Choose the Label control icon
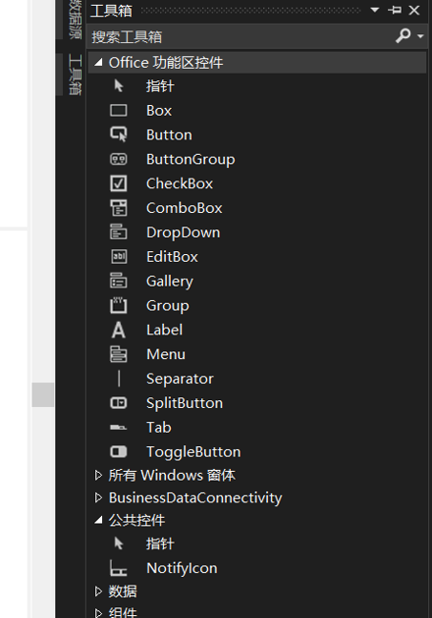432x618 pixels. [x=119, y=330]
